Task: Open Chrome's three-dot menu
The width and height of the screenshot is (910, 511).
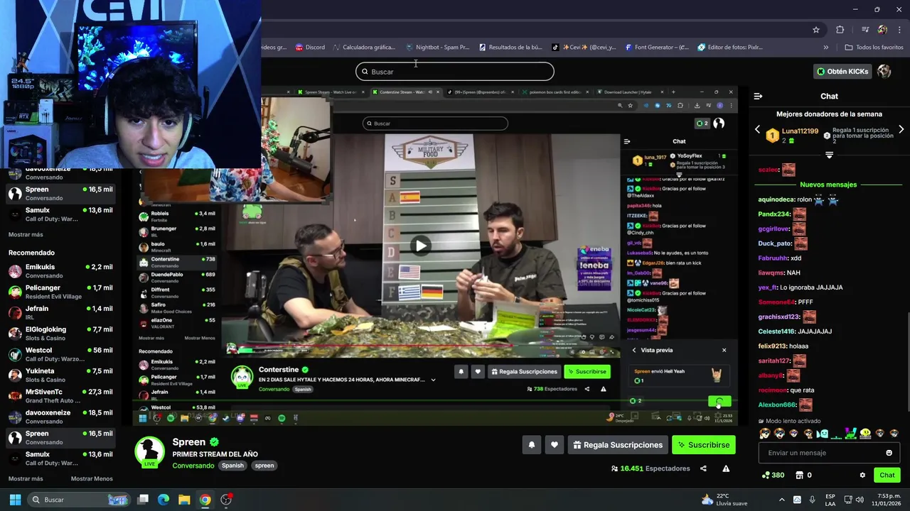Action: coord(900,30)
